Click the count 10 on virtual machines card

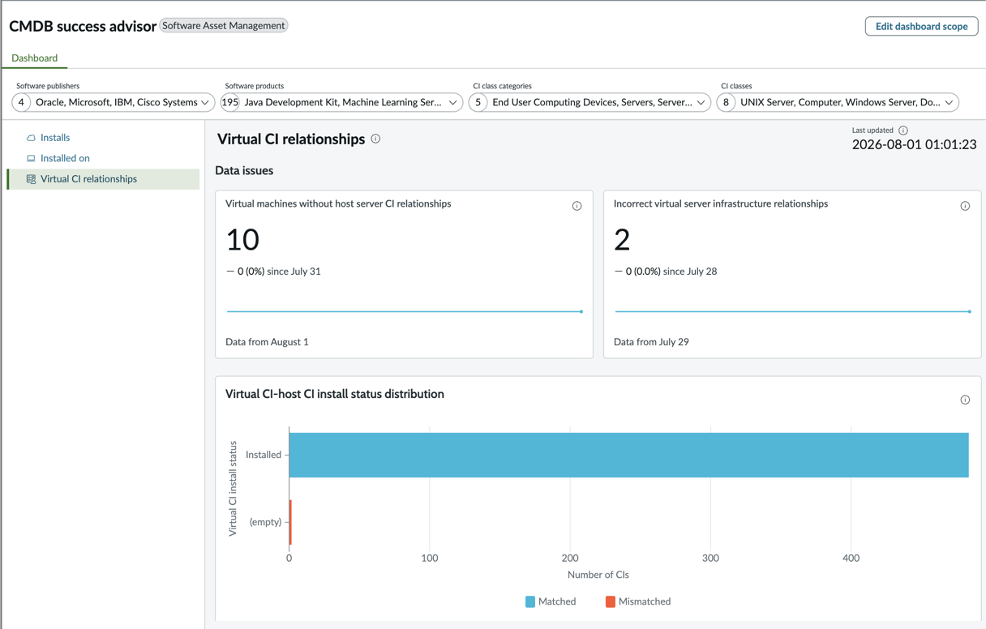pyautogui.click(x=242, y=239)
